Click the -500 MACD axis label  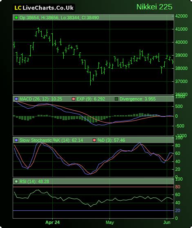tap(180, 126)
